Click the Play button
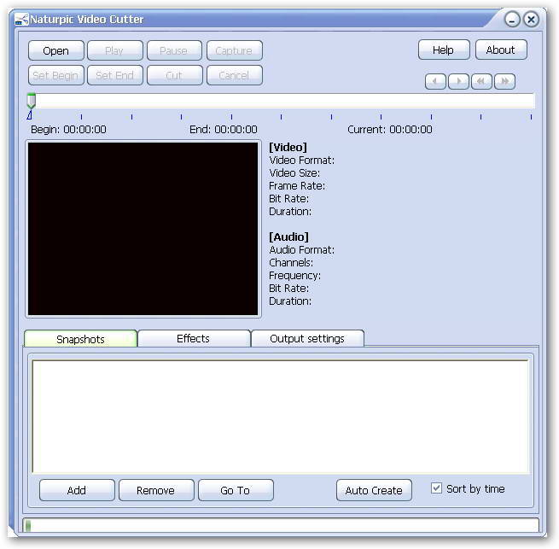Viewport: 559px width, 549px height. (115, 50)
